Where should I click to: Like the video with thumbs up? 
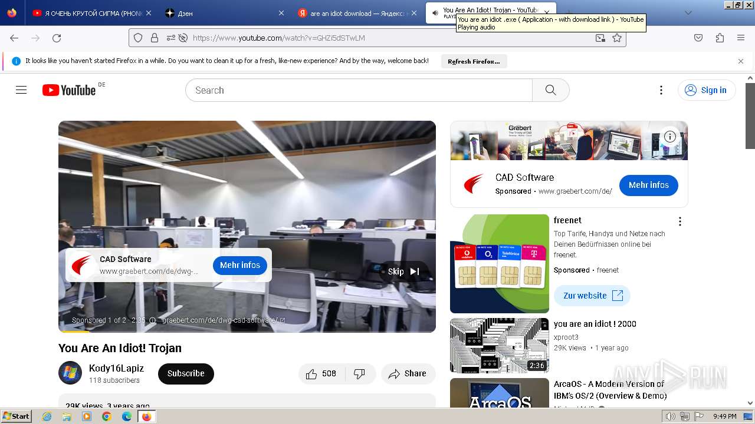[x=320, y=373]
